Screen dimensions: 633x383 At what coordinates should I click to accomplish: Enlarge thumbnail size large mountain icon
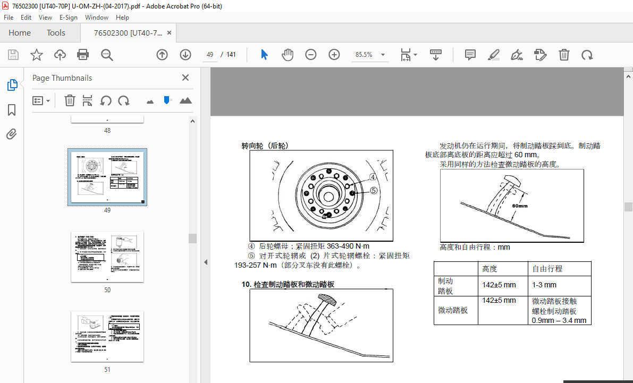tap(185, 100)
